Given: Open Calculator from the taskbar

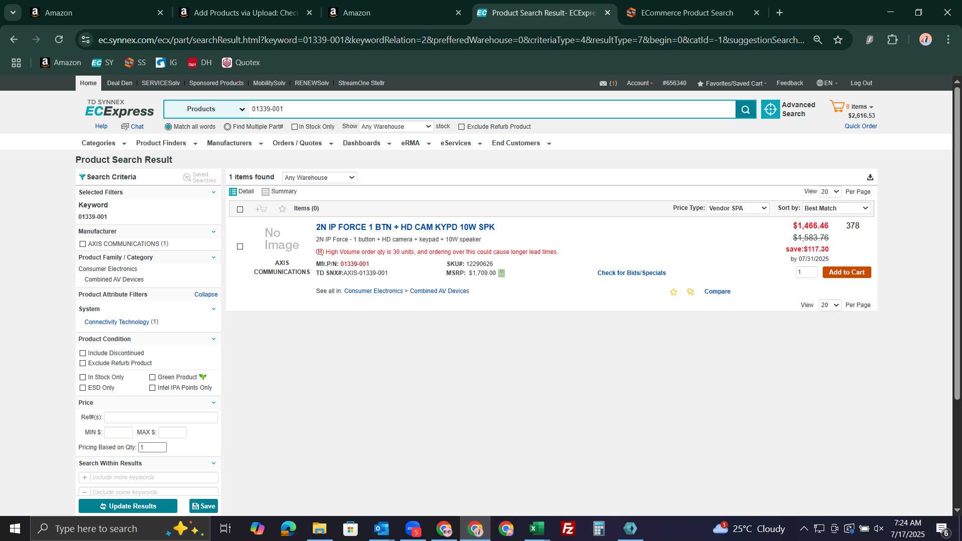Looking at the screenshot, I should [x=599, y=528].
